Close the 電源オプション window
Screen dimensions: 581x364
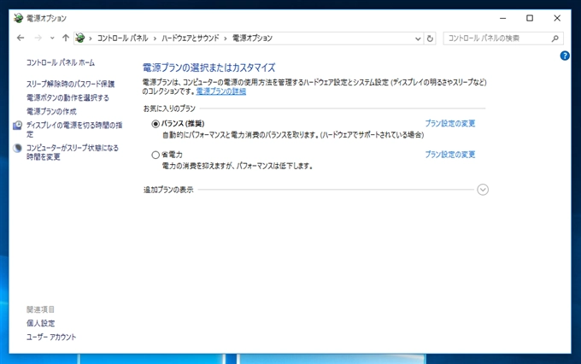557,18
